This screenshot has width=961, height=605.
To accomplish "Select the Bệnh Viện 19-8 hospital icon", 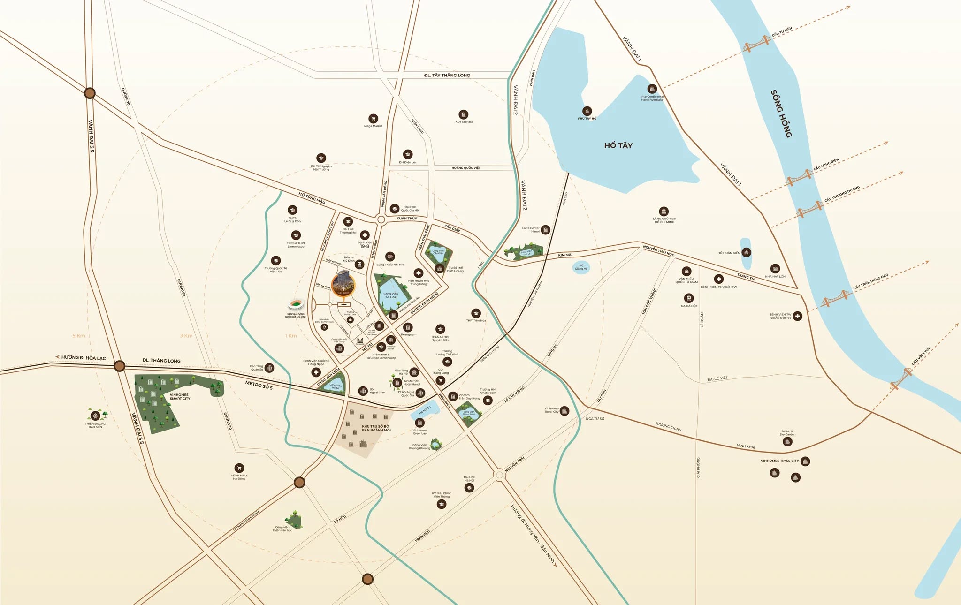I will (365, 235).
